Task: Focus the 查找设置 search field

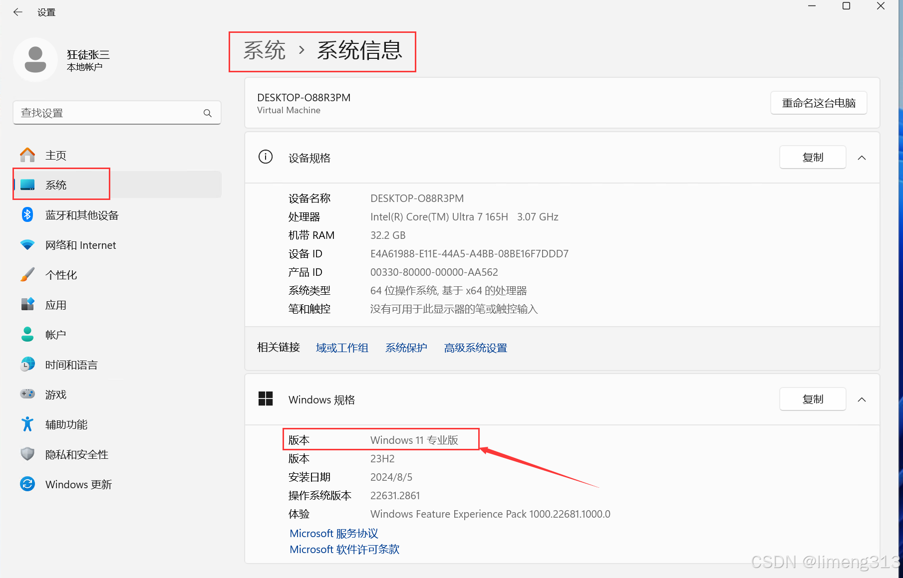Action: click(117, 113)
